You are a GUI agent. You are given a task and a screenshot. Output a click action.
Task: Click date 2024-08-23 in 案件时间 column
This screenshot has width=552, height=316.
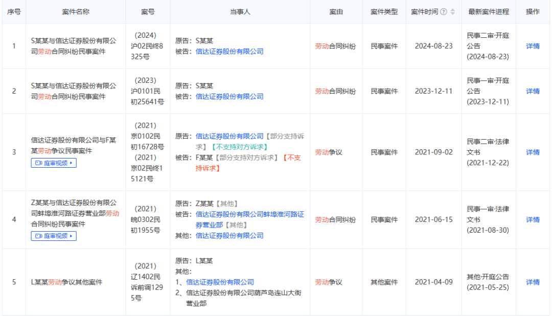[x=434, y=46]
